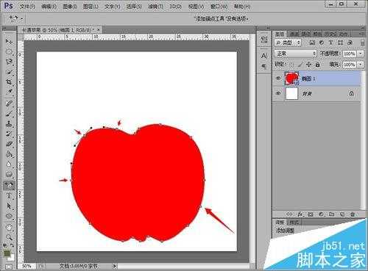368x271 pixels.
Task: Select the Quick Selection tool
Action: 9,72
